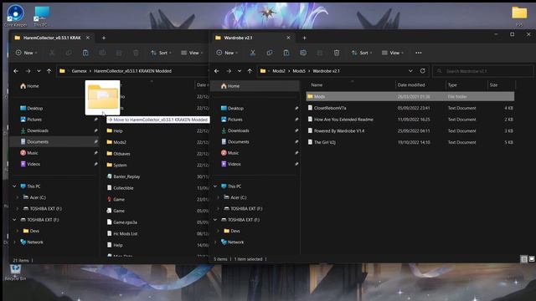
Task: Open Core Keeper desktop shortcut
Action: (x=15, y=16)
